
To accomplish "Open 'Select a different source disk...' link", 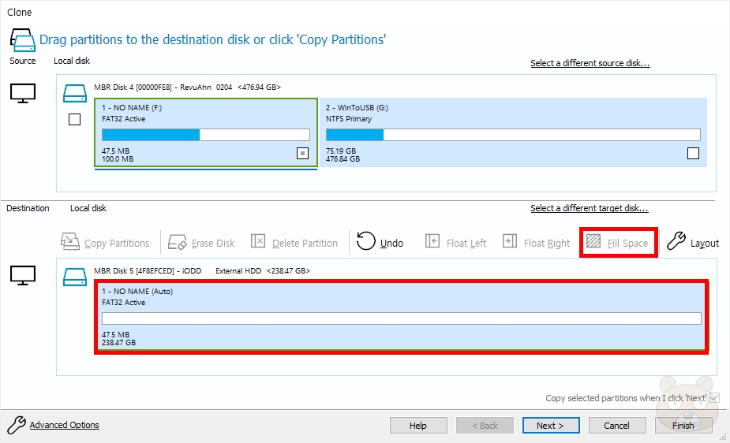I will [590, 63].
